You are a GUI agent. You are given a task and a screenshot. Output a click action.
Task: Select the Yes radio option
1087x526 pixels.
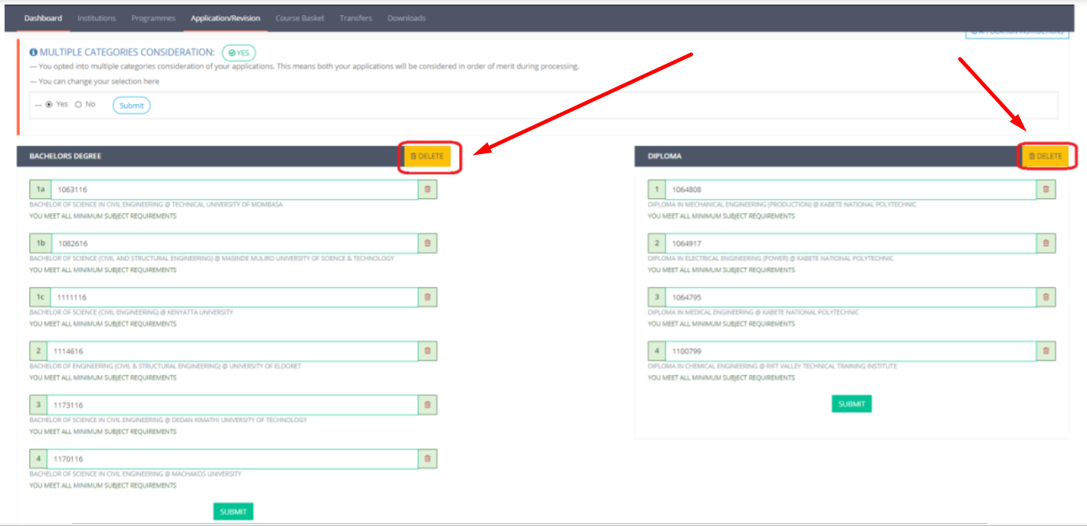[49, 105]
